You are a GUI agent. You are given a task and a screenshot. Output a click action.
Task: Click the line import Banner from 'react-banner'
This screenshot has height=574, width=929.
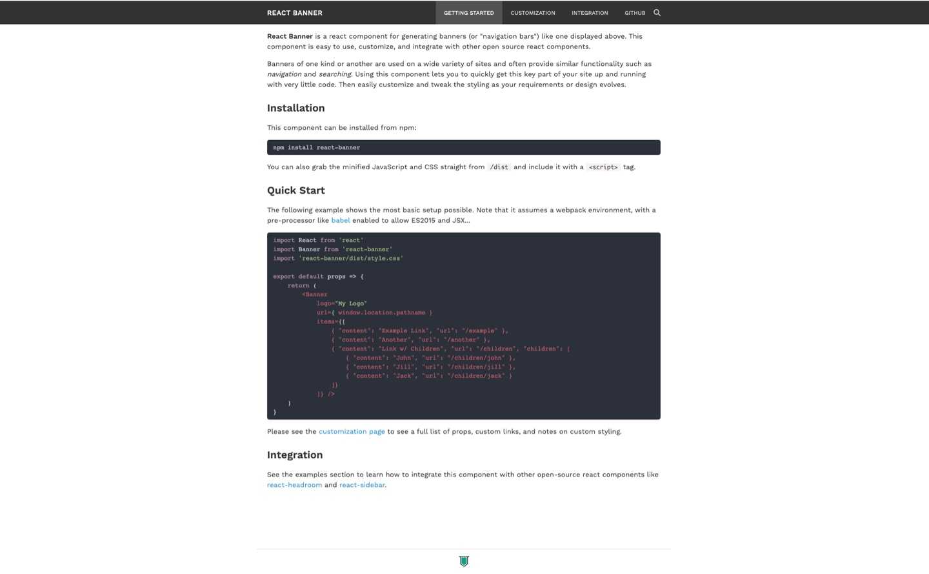(x=332, y=249)
